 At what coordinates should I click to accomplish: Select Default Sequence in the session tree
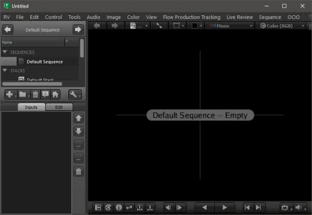[x=44, y=62]
